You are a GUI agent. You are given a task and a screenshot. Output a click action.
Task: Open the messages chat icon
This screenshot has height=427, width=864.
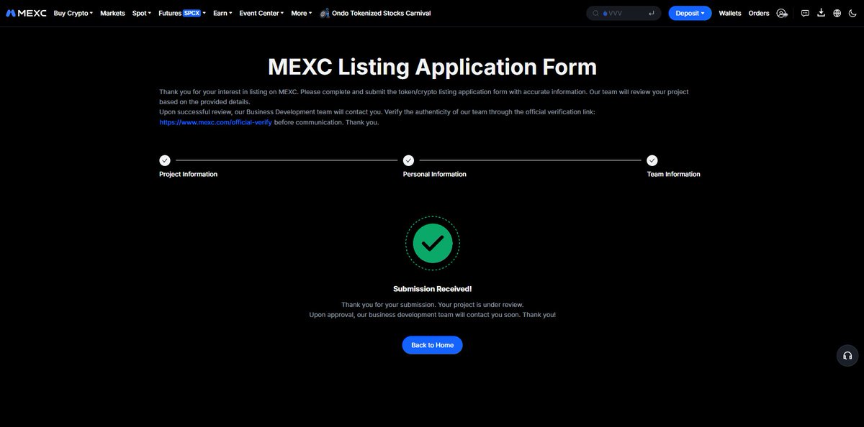pos(805,13)
